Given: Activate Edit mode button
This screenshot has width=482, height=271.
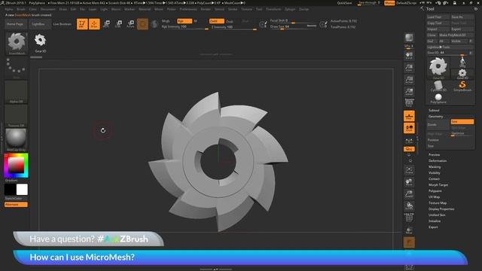Looking at the screenshot, I should coord(82,24).
